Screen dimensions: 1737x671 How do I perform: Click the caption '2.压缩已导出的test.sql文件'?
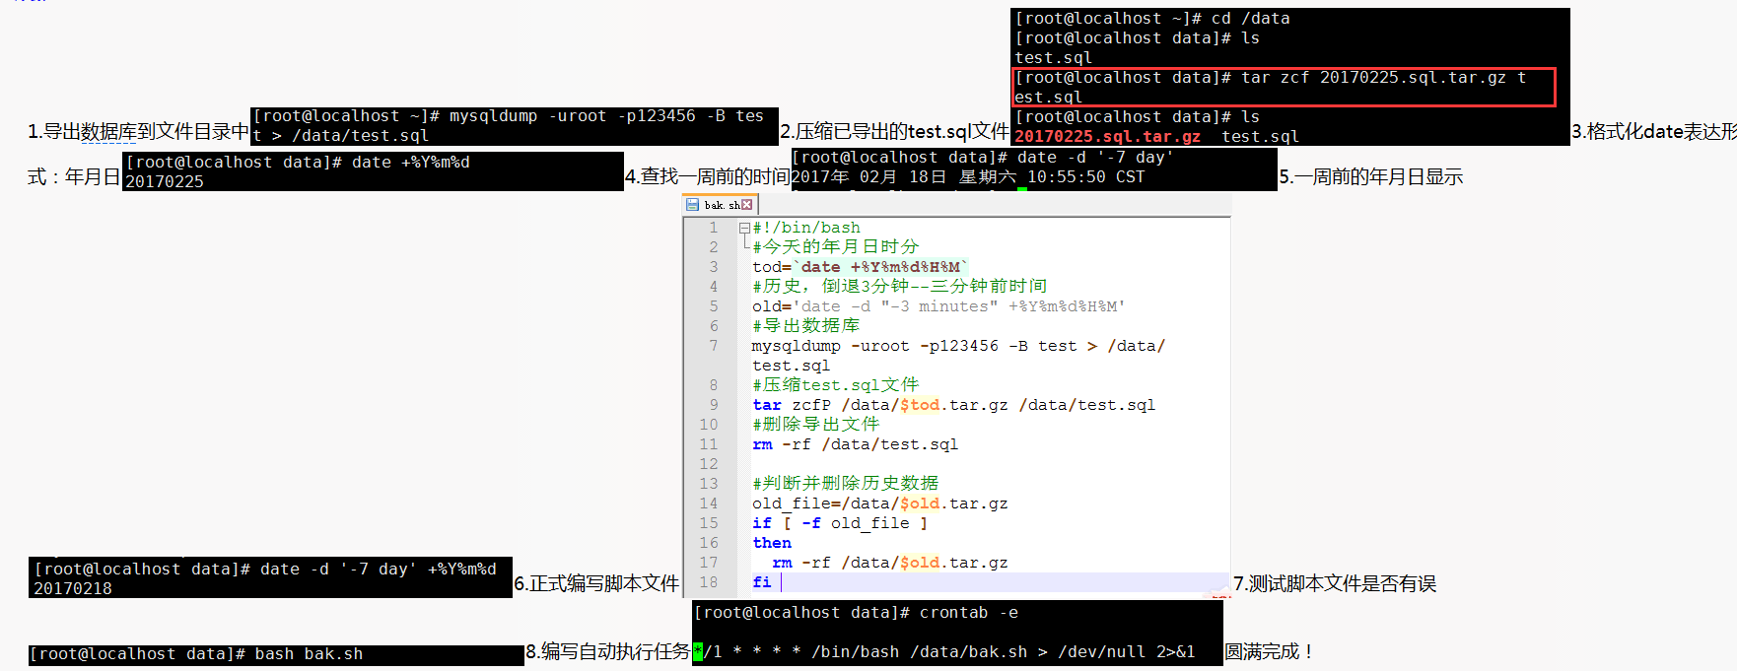(x=895, y=132)
